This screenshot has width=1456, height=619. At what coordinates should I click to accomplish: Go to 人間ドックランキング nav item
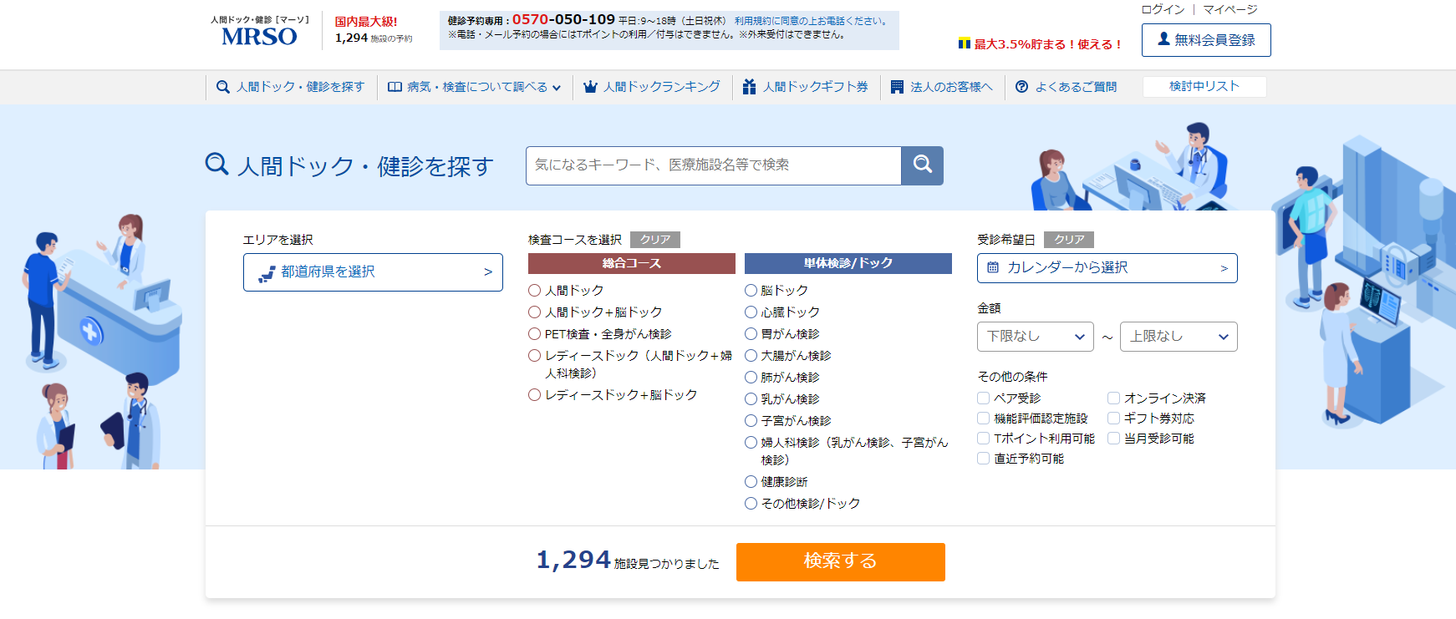pos(652,87)
